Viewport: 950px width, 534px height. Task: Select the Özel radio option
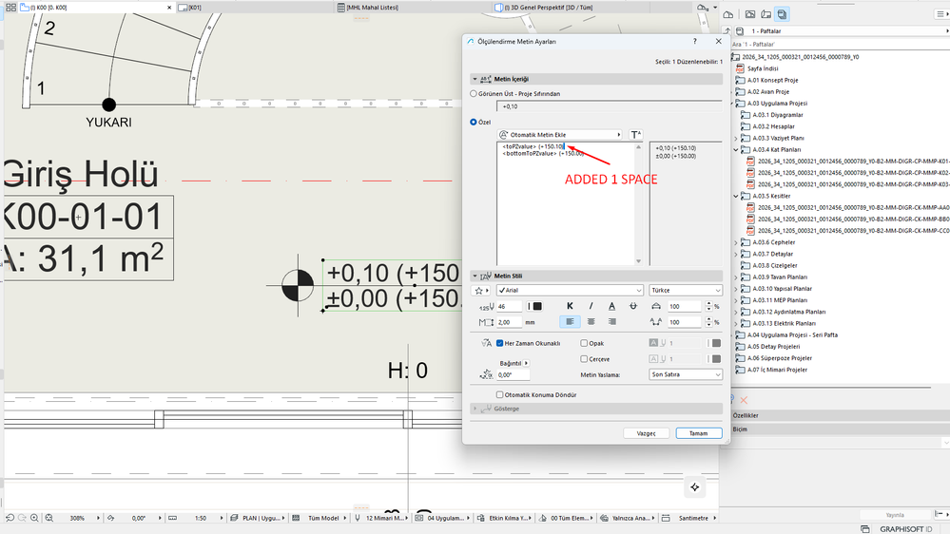[474, 123]
